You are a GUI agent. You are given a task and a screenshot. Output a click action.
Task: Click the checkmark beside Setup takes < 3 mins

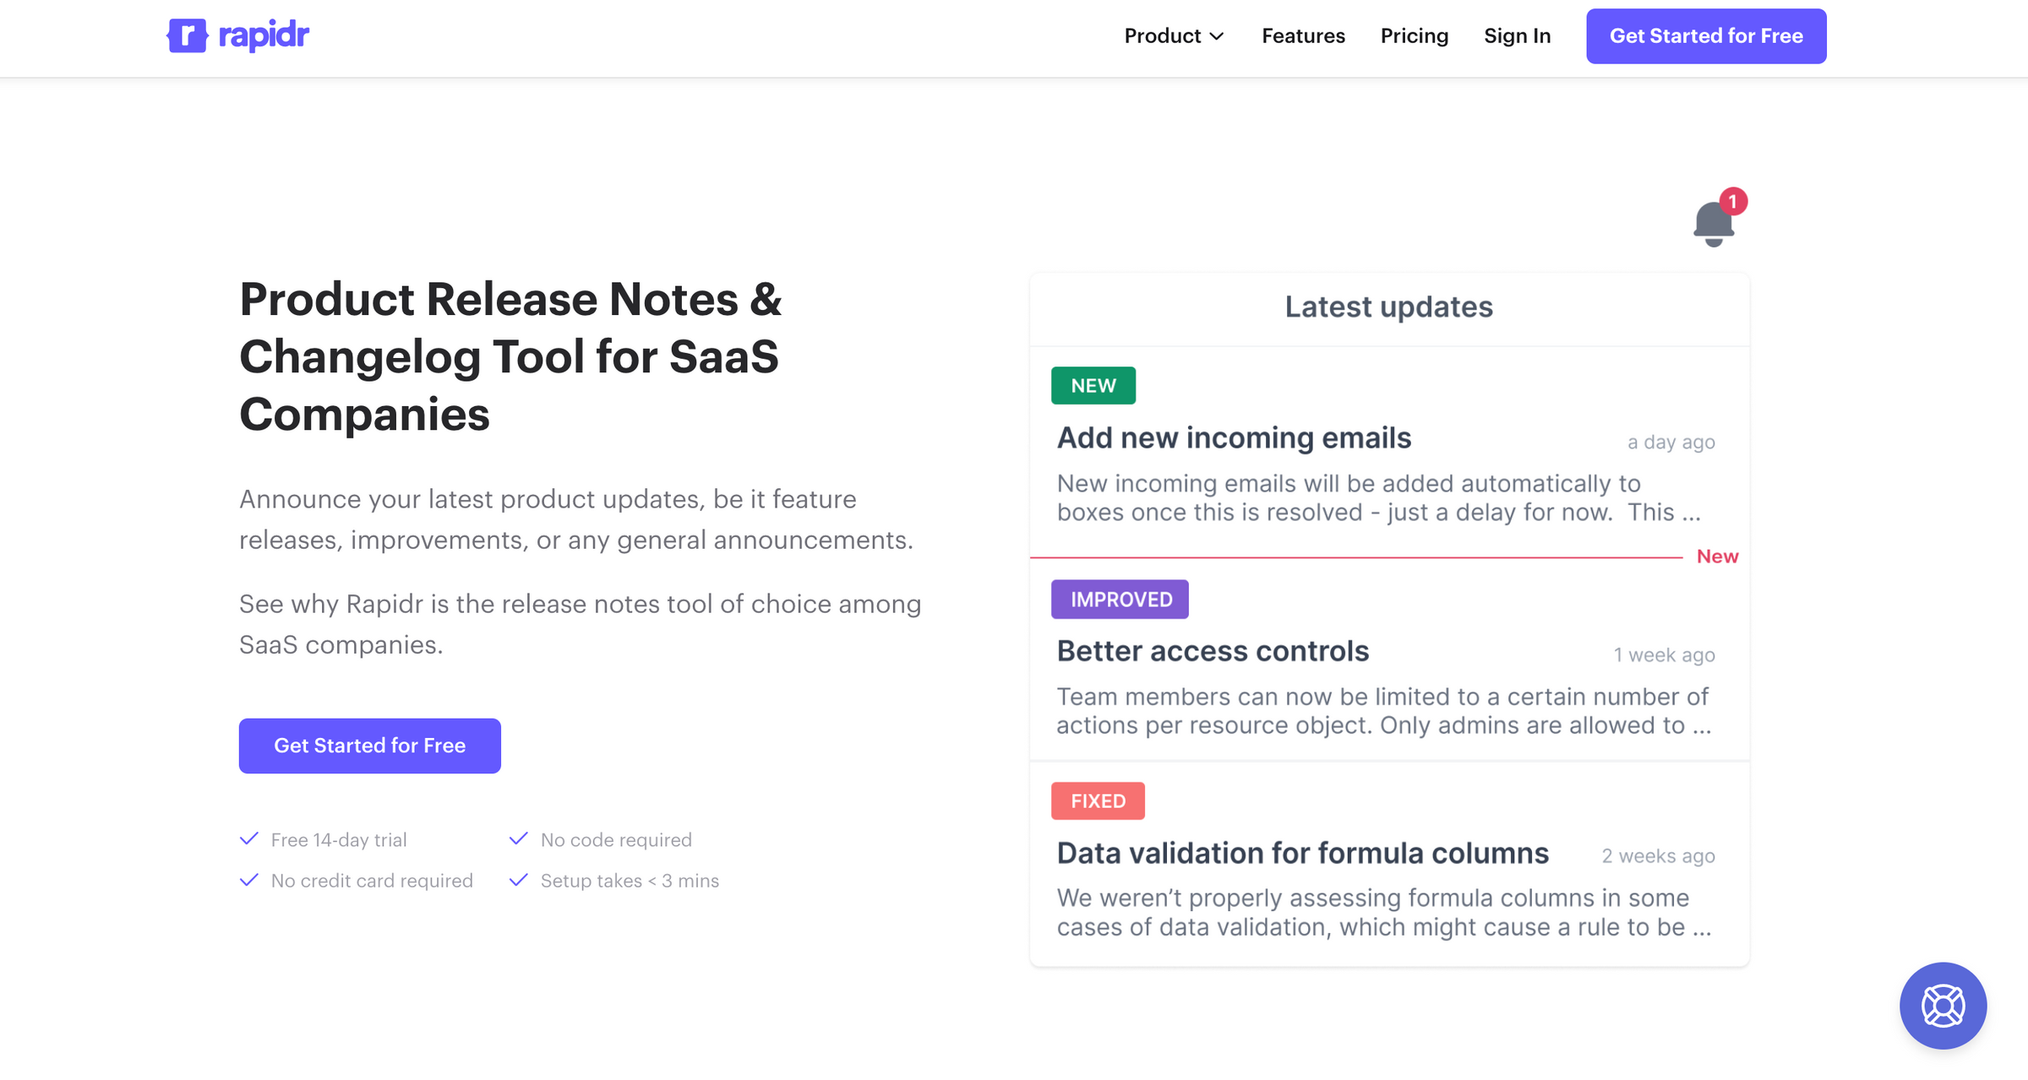pos(518,880)
